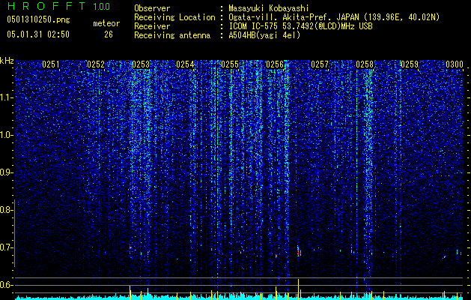Click the 0254 time marker
Screen dimensions: 471x300
[x=185, y=64]
